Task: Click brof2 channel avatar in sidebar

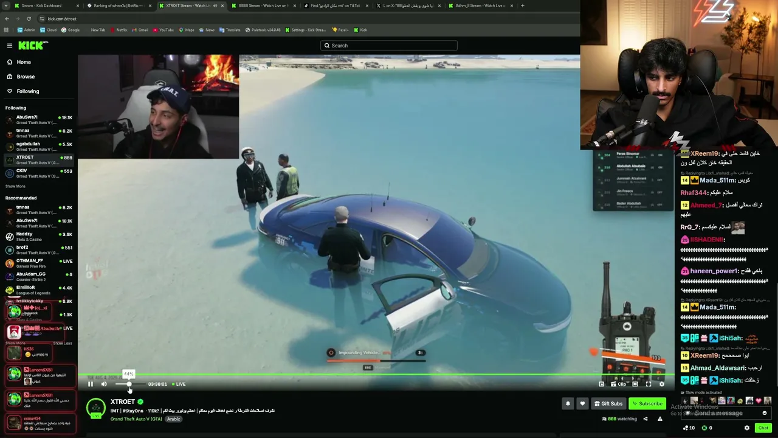Action: point(10,250)
